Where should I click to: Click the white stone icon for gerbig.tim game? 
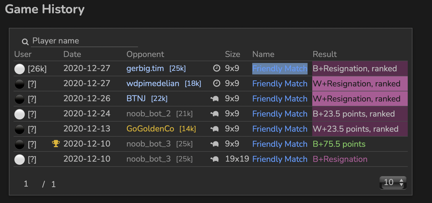coord(20,69)
